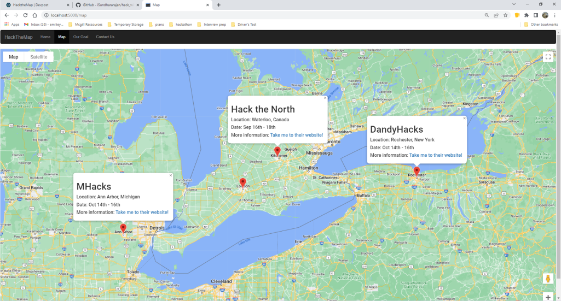This screenshot has height=301, width=561.
Task: Open the piano bookmark folder
Action: coord(157,24)
